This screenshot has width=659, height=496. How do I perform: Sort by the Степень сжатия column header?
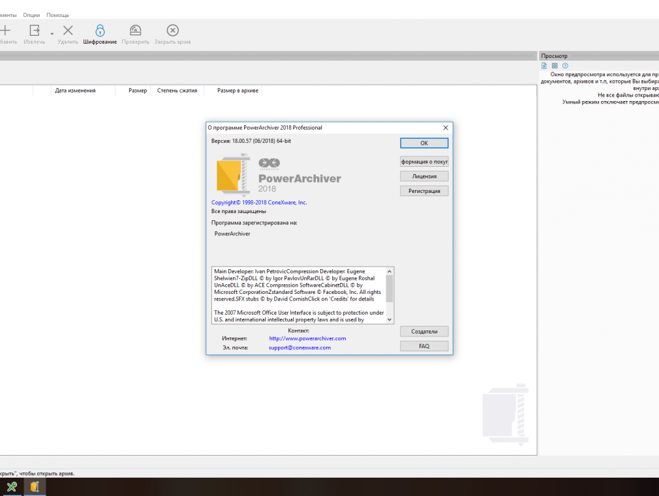point(177,91)
